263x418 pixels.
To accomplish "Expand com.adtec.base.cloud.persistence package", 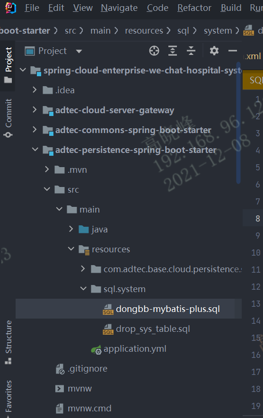I will pyautogui.click(x=83, y=269).
